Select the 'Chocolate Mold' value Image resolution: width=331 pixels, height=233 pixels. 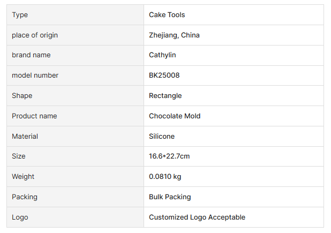[x=175, y=116]
